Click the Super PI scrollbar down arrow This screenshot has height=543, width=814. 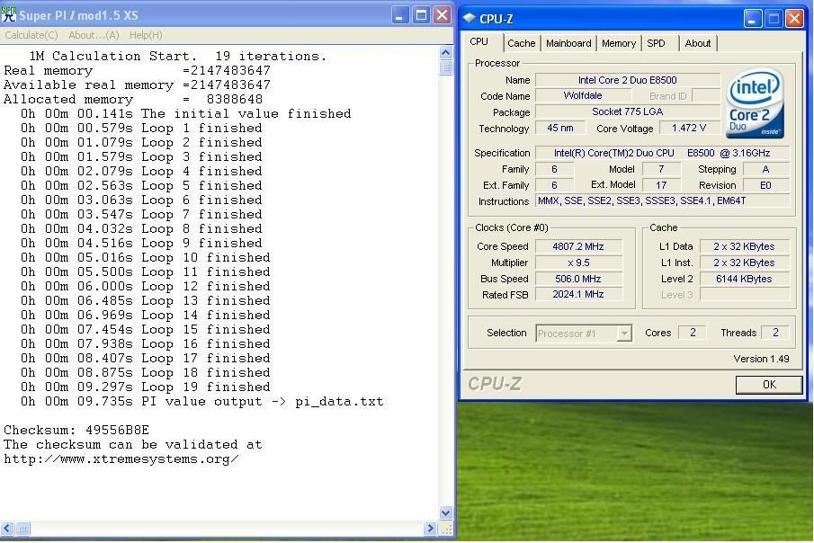coord(446,513)
